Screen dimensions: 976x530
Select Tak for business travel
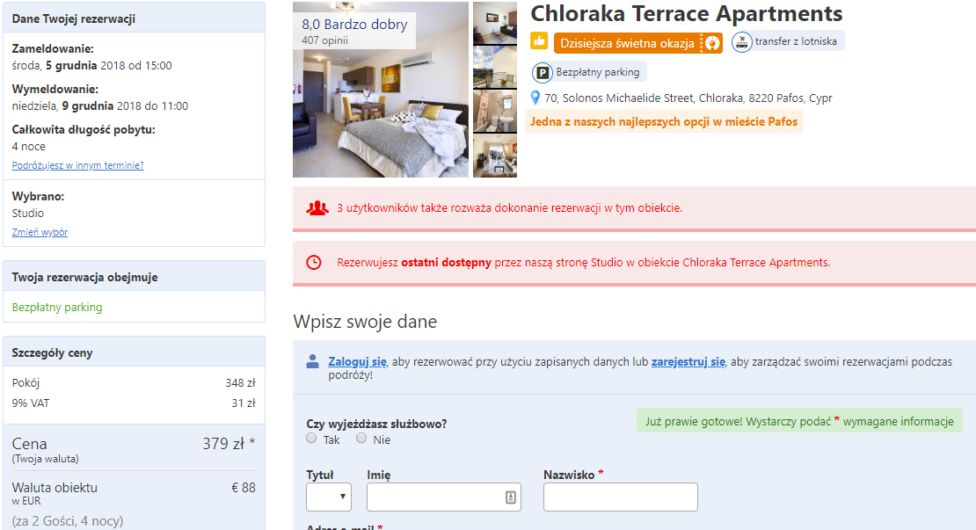[x=311, y=438]
